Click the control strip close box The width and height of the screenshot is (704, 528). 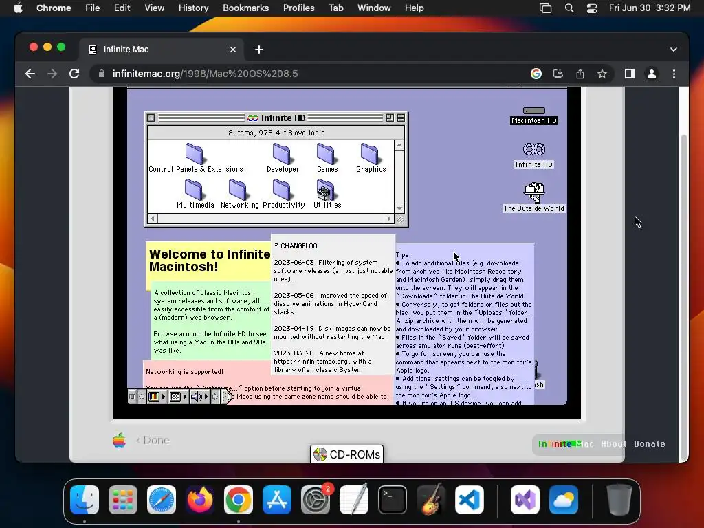point(132,397)
